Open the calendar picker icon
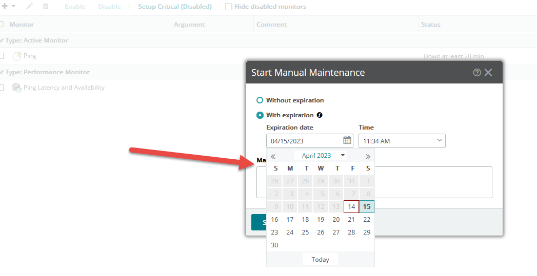This screenshot has height=276, width=537. (347, 140)
